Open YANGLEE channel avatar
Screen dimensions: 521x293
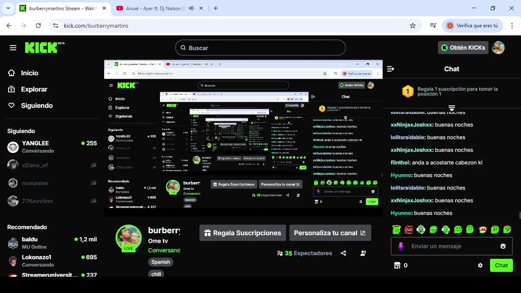[13, 147]
